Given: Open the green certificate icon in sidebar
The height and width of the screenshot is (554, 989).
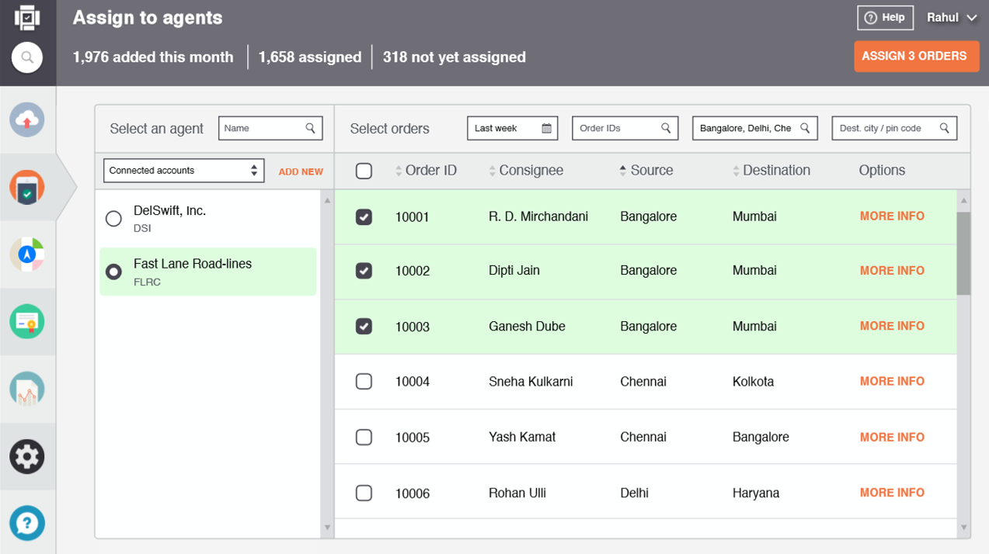Looking at the screenshot, I should click(27, 321).
